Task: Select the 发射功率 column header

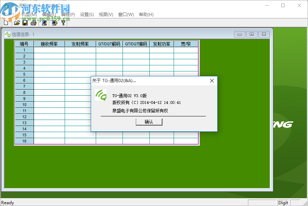Action: point(162,44)
